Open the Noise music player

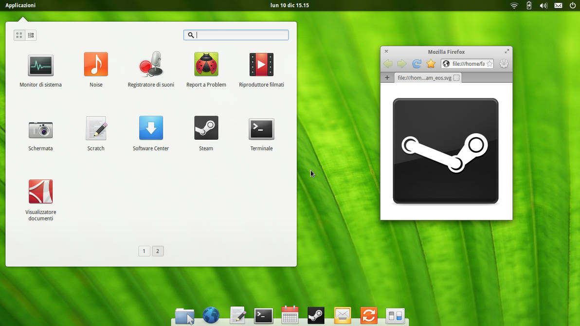pos(96,64)
